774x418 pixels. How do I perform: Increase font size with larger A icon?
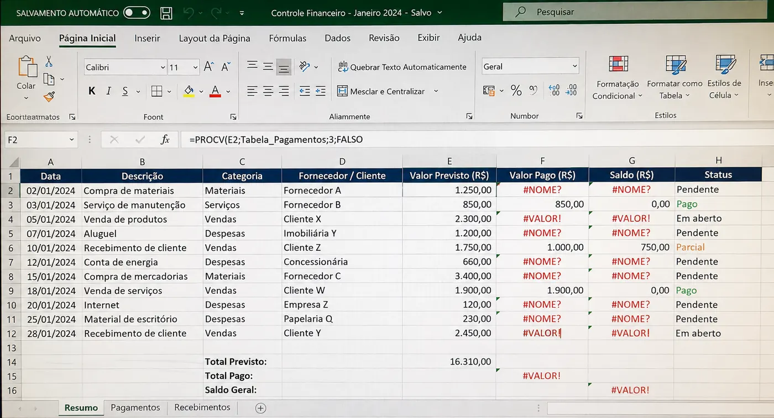pyautogui.click(x=208, y=67)
